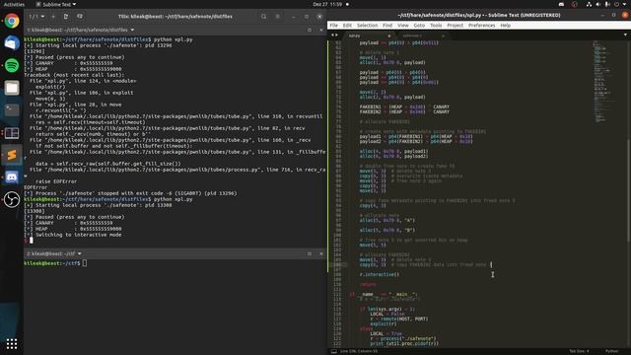Open Tilix terminal search
The height and width of the screenshot is (355, 631).
pyautogui.click(x=263, y=17)
